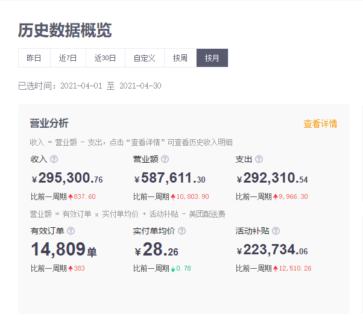The image size is (363, 323).
Task: Open the 自定义 date range option
Action: click(145, 58)
